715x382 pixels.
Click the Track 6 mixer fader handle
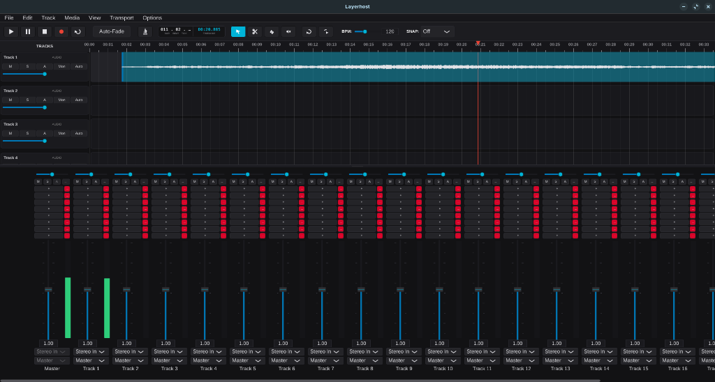point(283,289)
